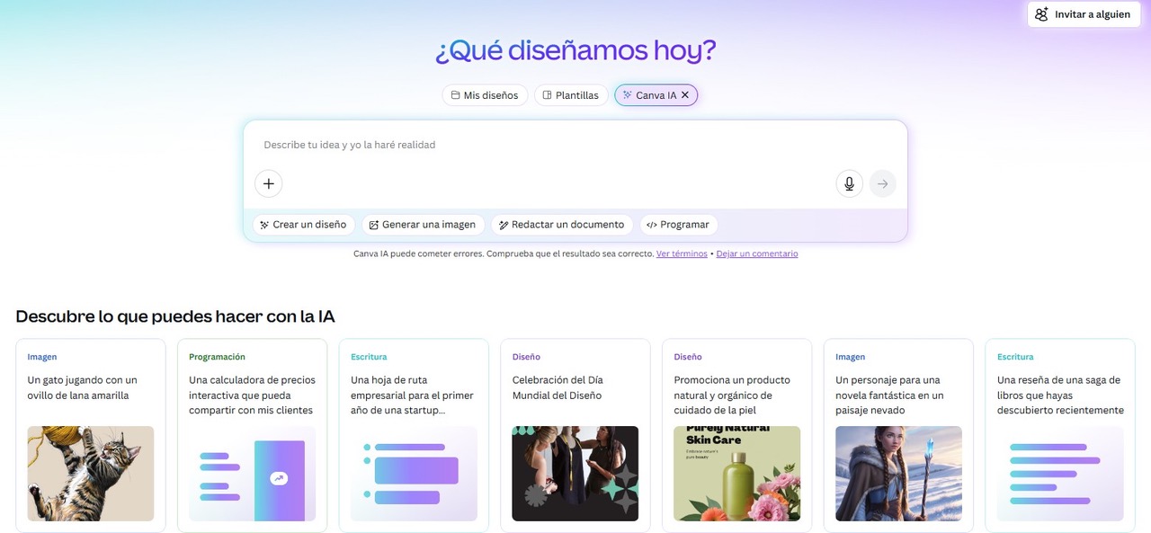
Task: Click the person icon on Invitar a alguien
Action: pyautogui.click(x=1040, y=13)
